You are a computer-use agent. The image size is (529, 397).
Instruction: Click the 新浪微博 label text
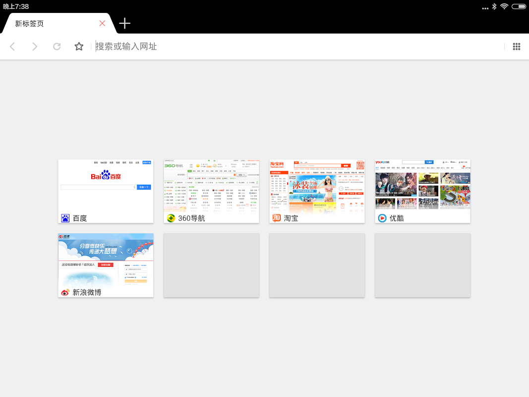87,292
